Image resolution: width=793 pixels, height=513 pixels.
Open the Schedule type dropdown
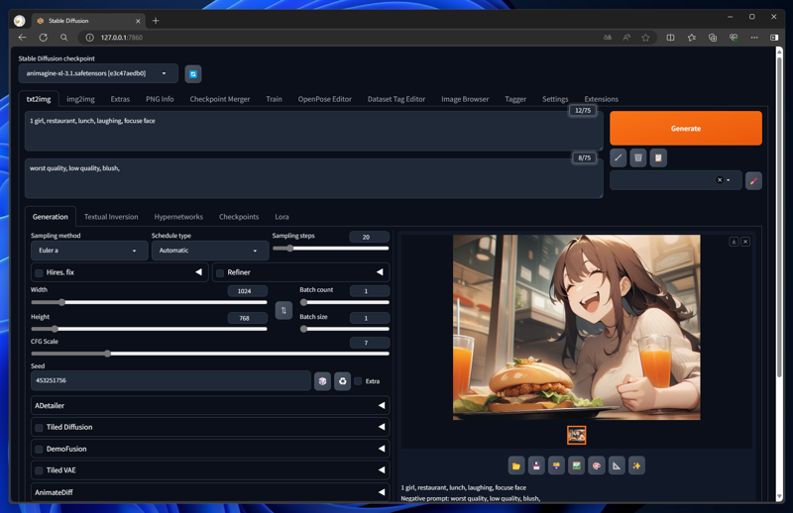210,251
